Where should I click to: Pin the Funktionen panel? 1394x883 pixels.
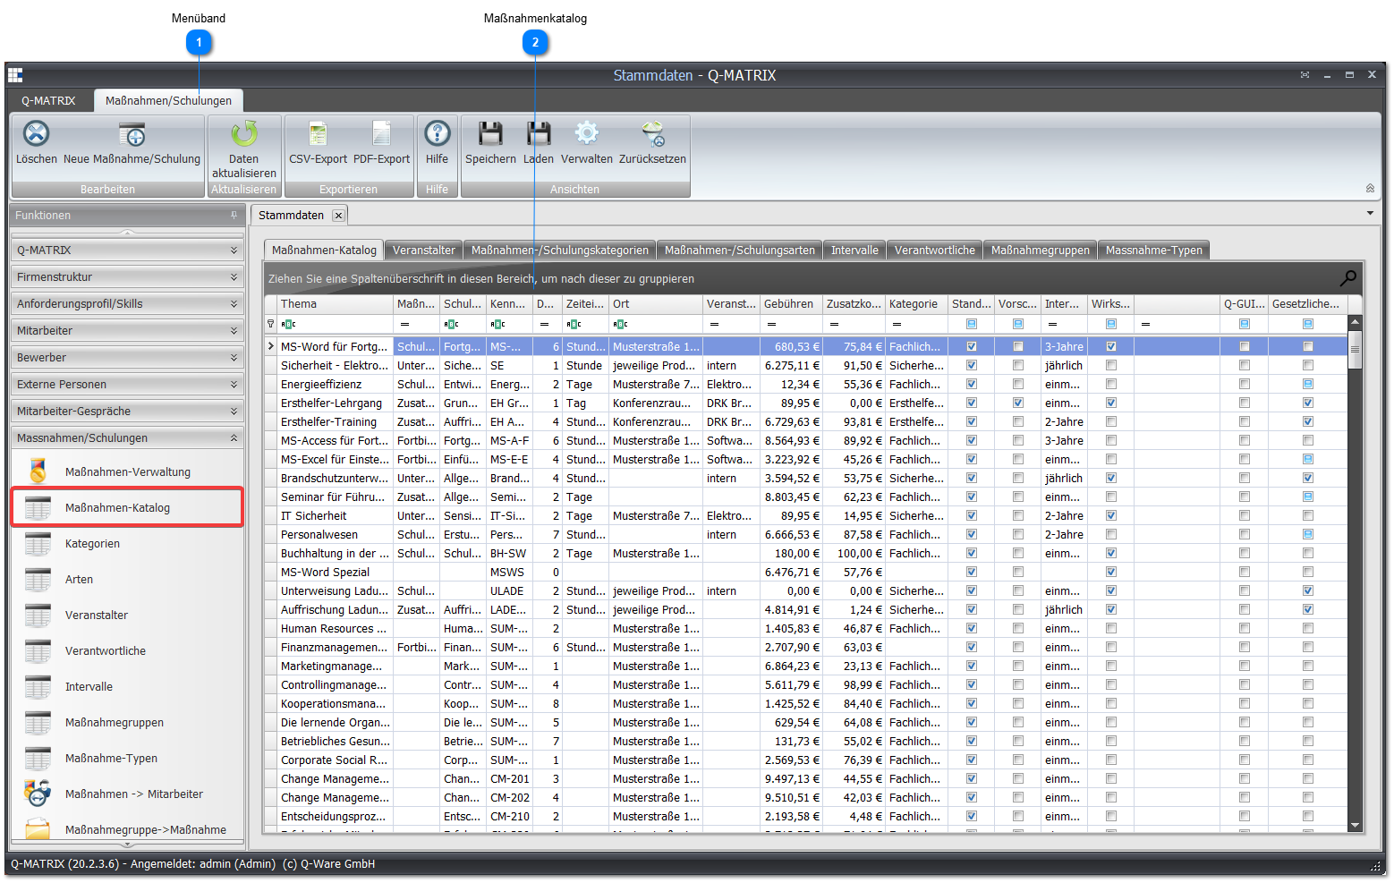pos(234,215)
